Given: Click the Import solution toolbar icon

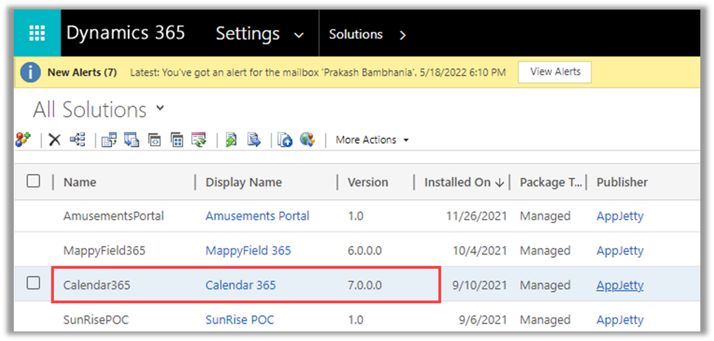Looking at the screenshot, I should coord(110,140).
